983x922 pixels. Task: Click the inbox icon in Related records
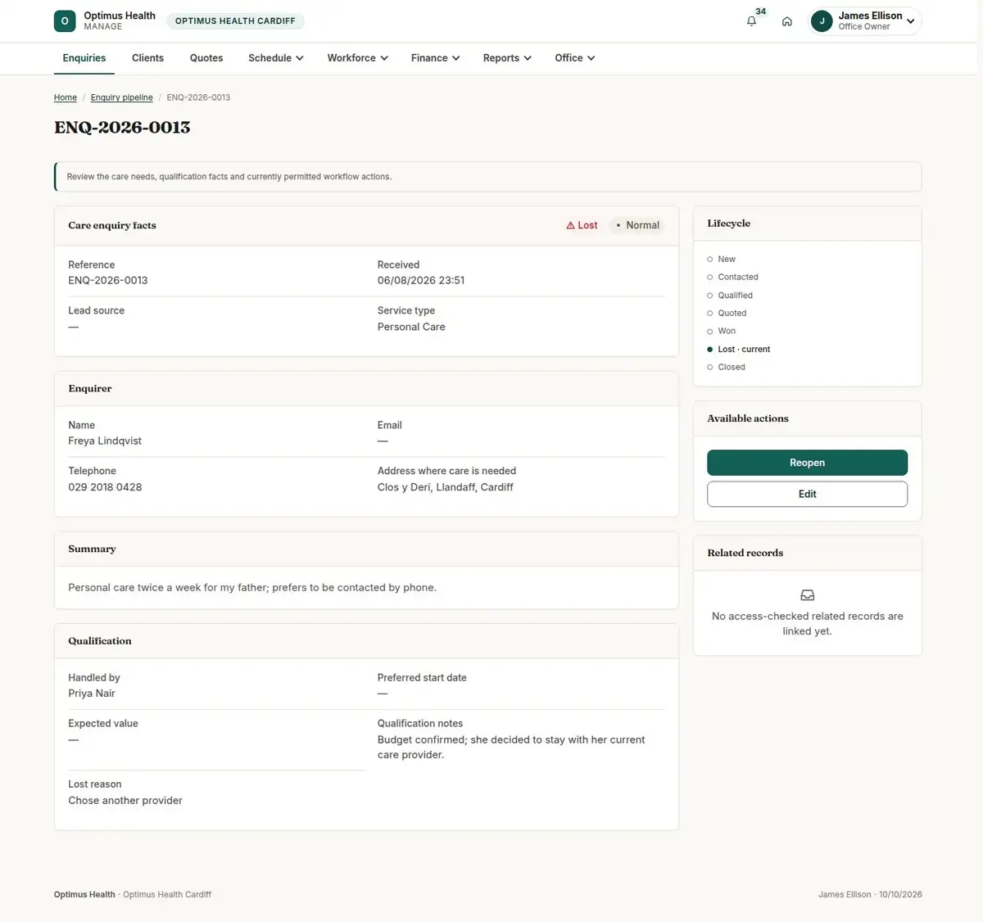pos(807,595)
